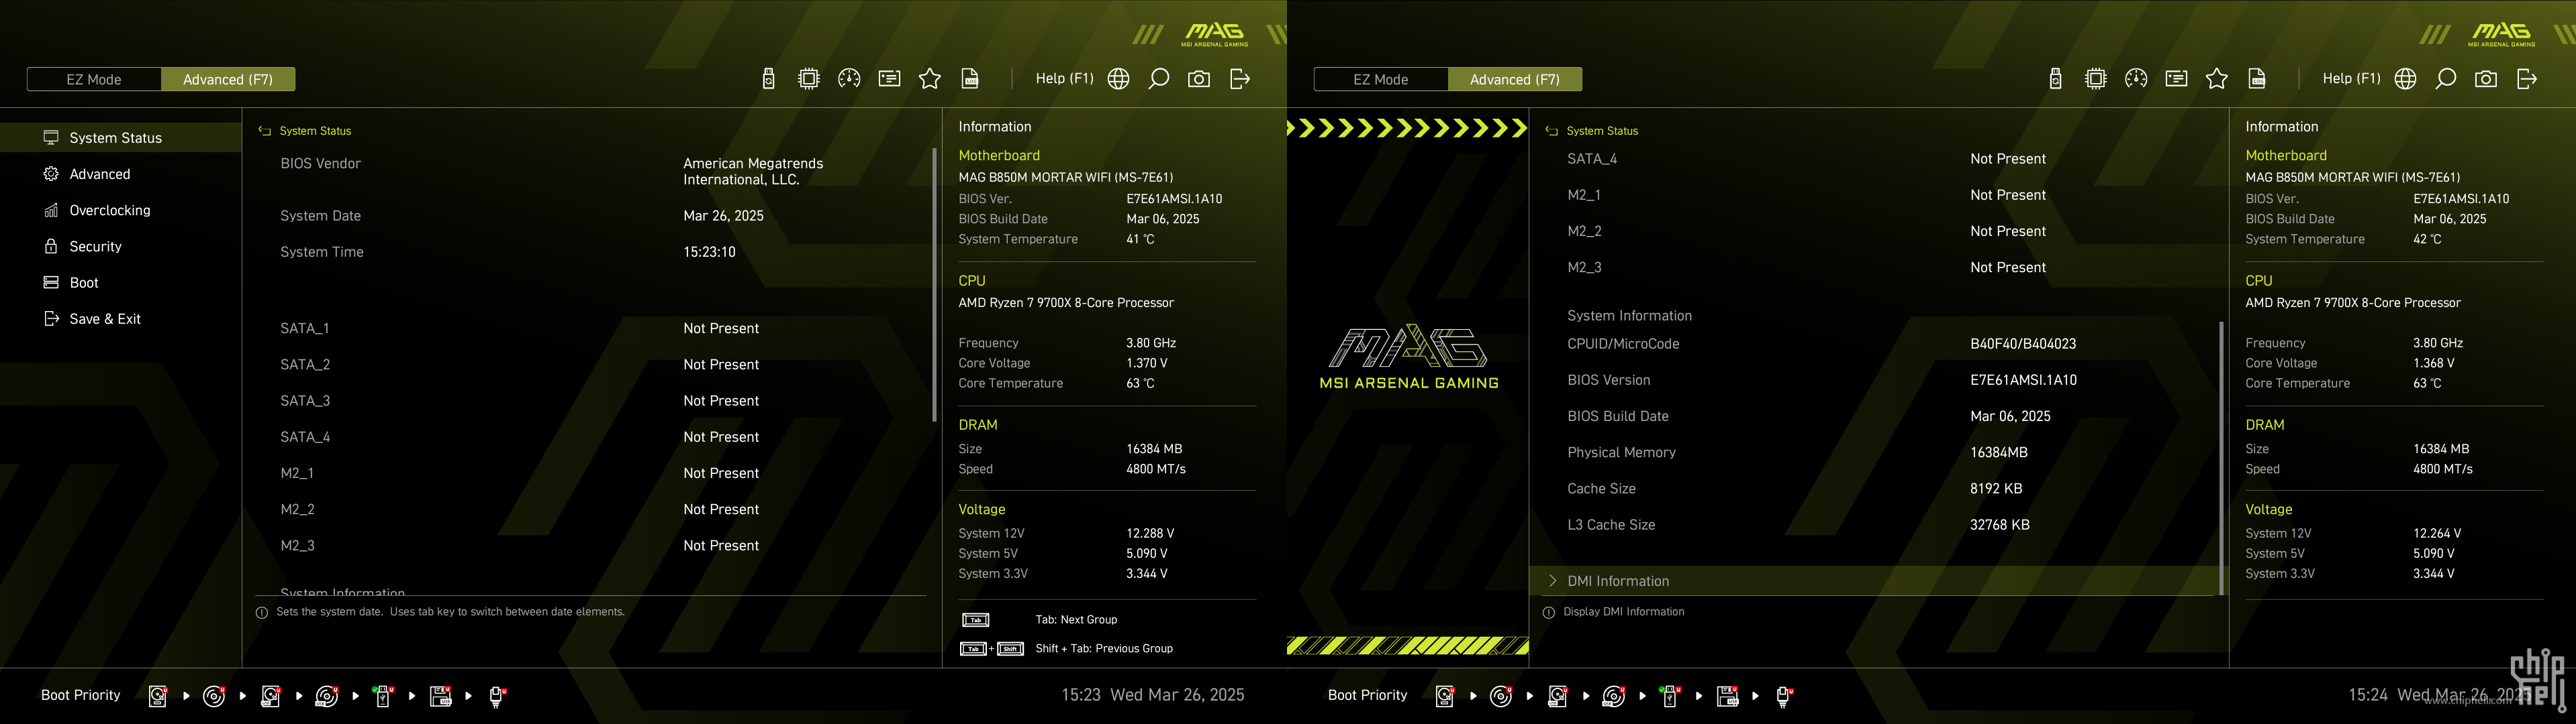Screen dimensions: 2576x724
Task: Open Favorites star icon on left BIOS screen
Action: pyautogui.click(x=930, y=79)
